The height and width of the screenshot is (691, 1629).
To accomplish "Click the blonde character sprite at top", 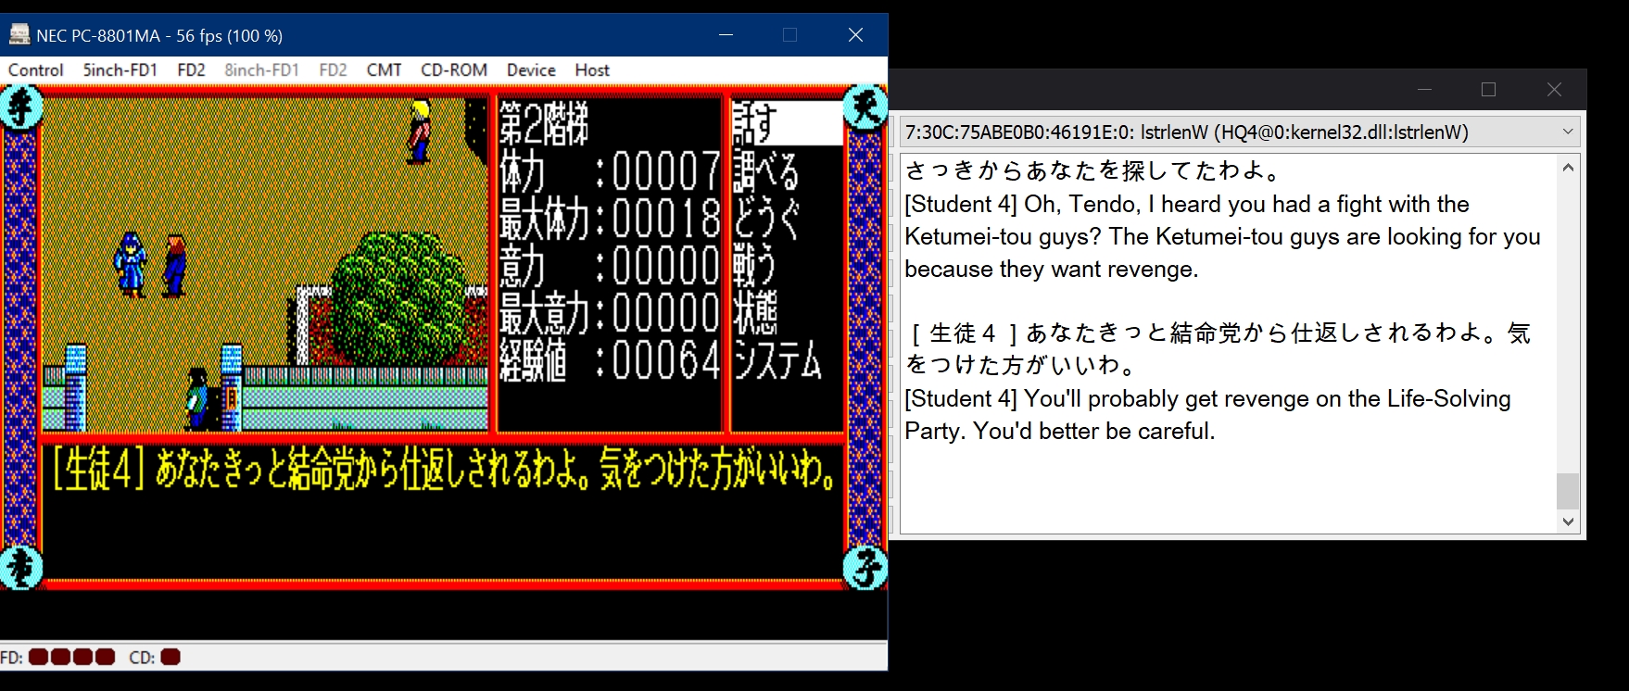I will (x=420, y=132).
